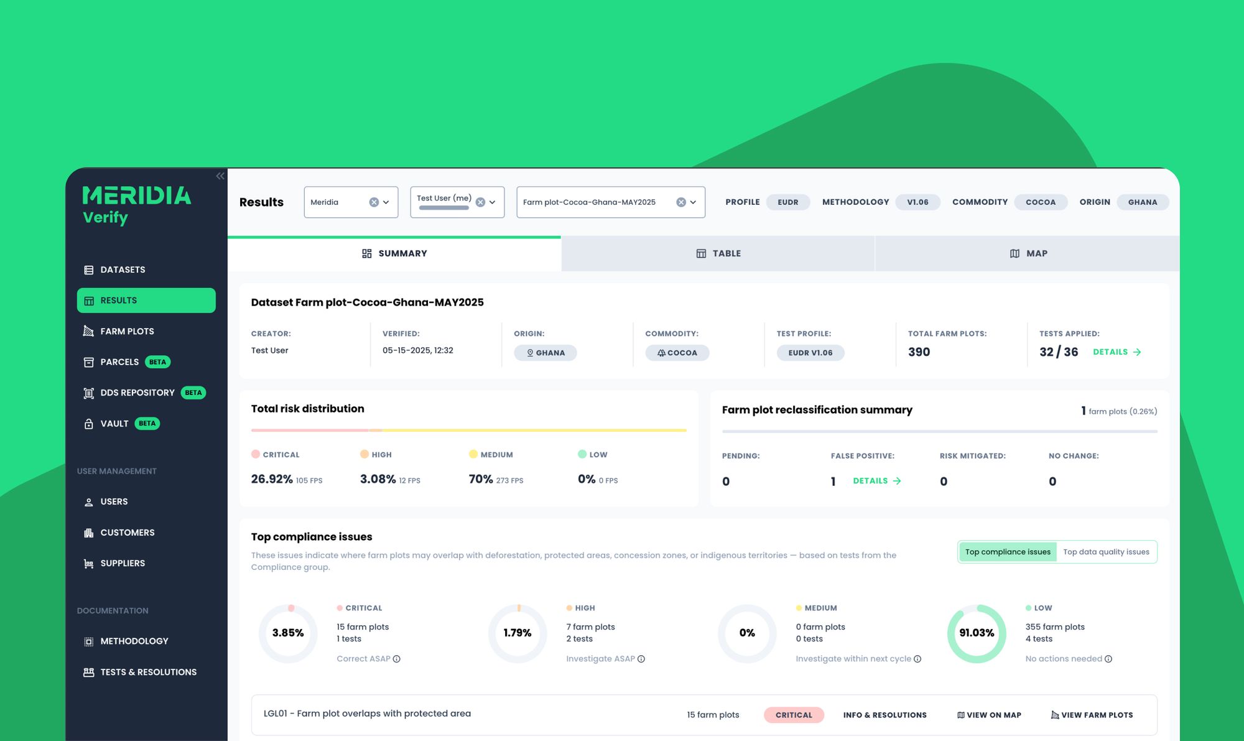Collapse the Meridia sidebar with the double chevron
The width and height of the screenshot is (1244, 741).
[220, 175]
